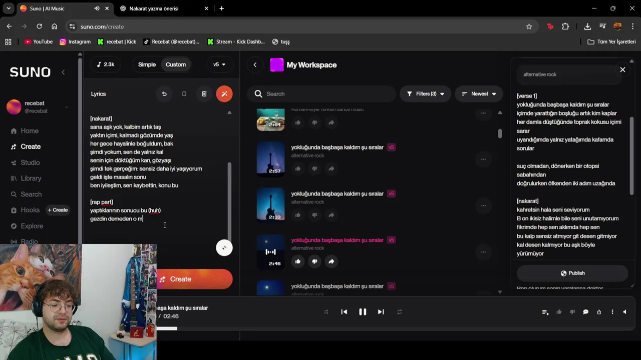
Task: Dislike the currently playing 2:46 song
Action: click(x=314, y=261)
